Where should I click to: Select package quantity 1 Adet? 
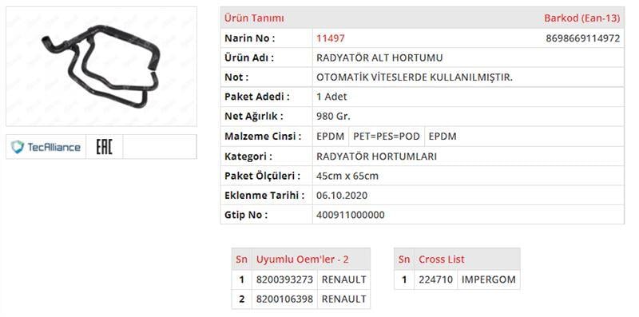[331, 97]
